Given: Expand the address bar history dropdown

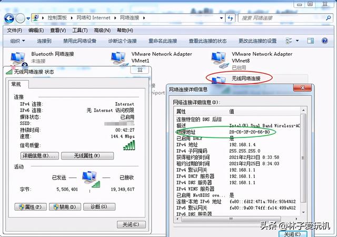Looking at the screenshot, I should click(221, 18).
